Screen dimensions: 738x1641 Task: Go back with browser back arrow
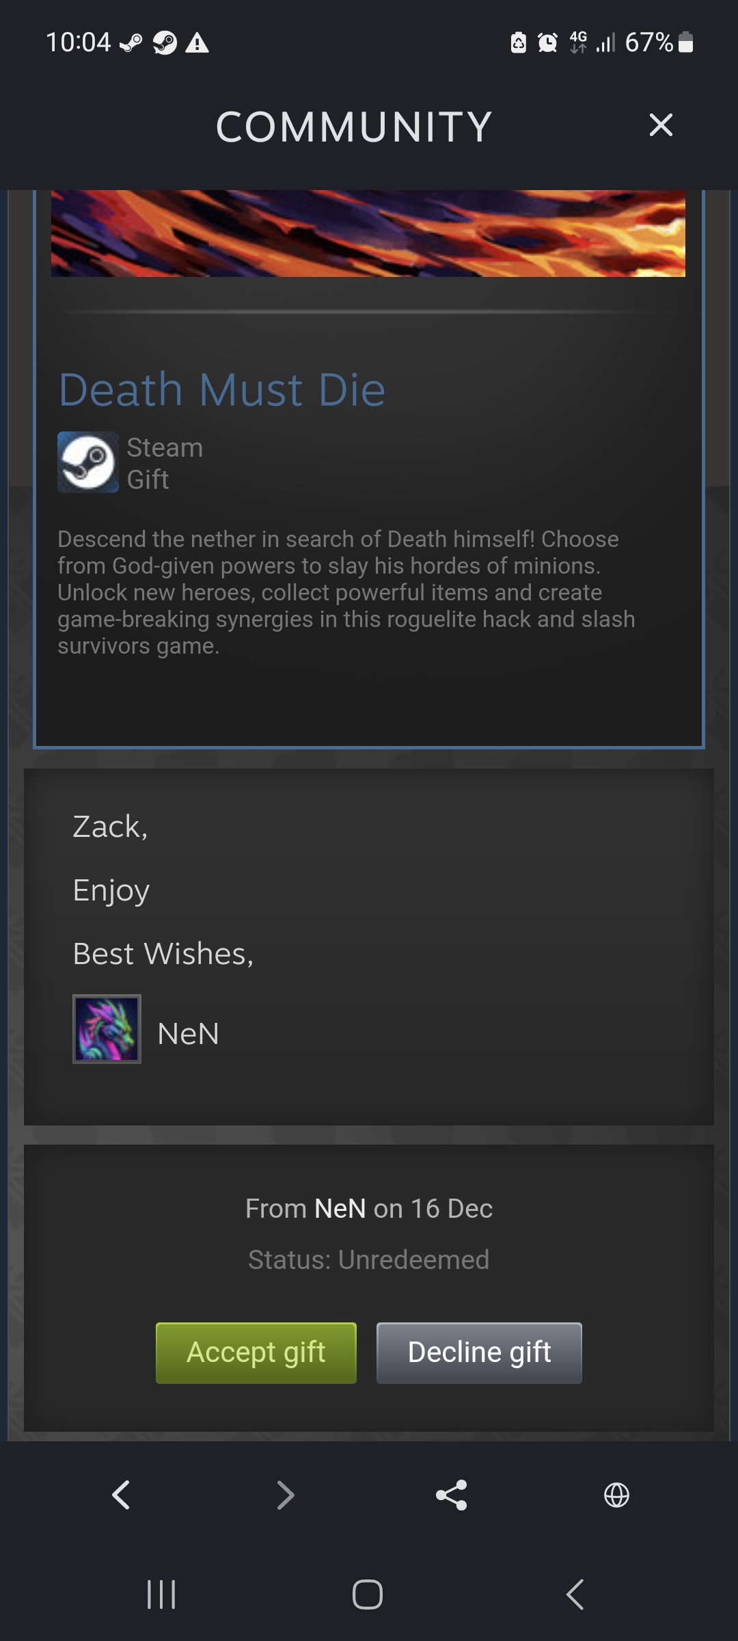coord(121,1495)
